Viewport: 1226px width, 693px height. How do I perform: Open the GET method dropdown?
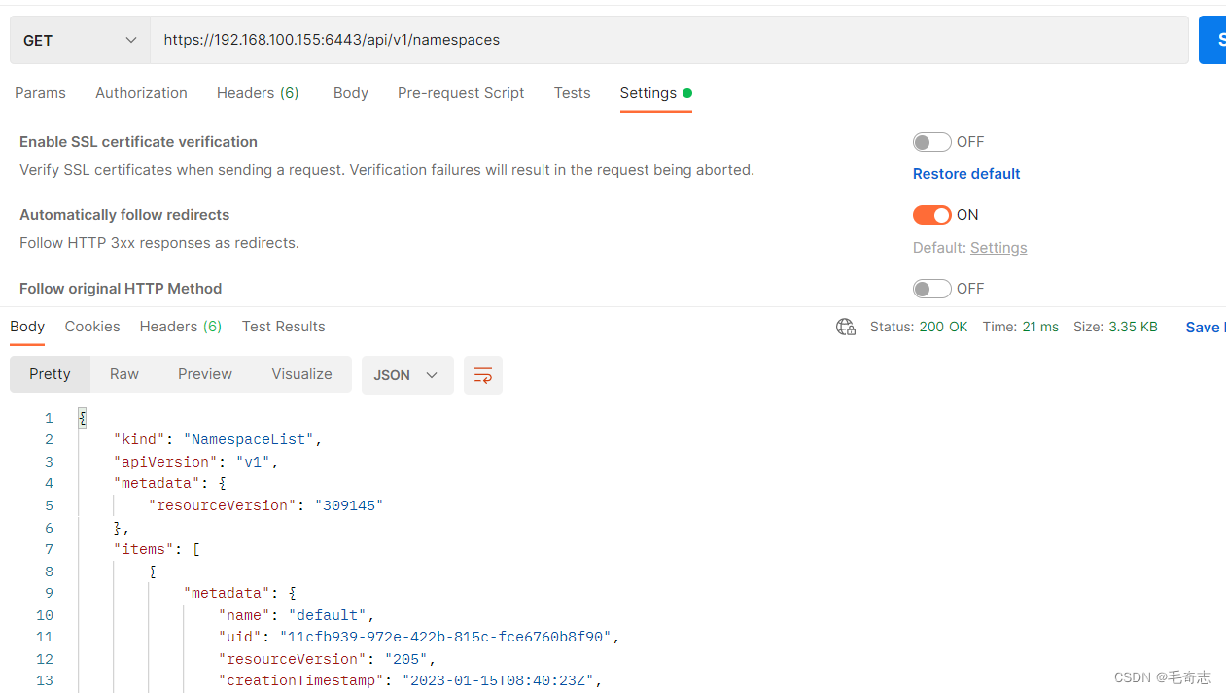80,40
